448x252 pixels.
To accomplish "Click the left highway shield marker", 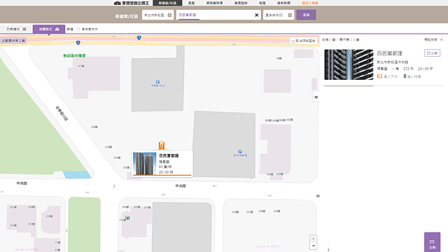I will [78, 43].
